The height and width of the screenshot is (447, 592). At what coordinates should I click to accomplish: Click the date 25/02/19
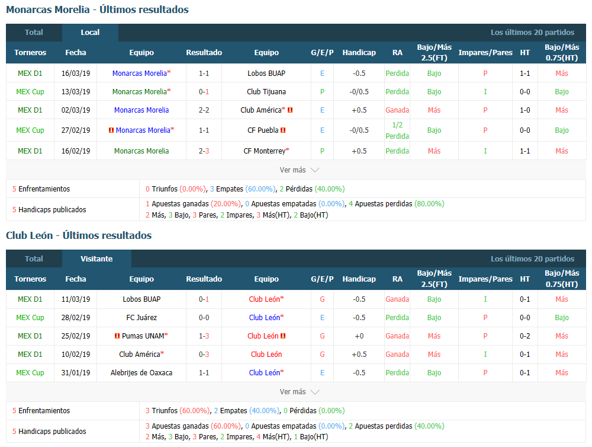(x=76, y=336)
